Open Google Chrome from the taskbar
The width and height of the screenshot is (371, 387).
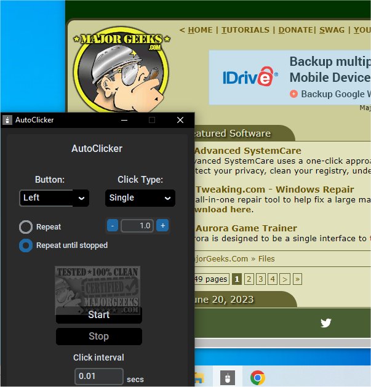pyautogui.click(x=257, y=378)
